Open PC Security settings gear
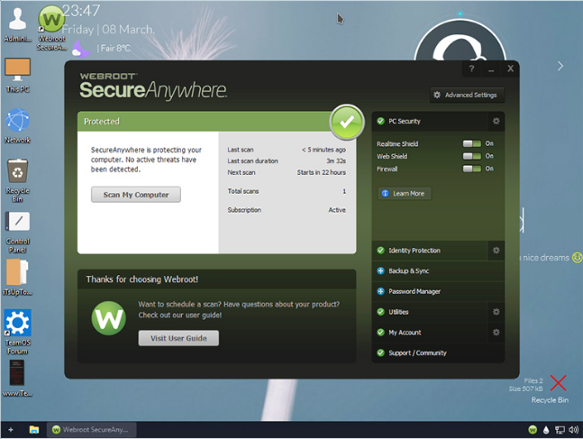 coord(496,121)
